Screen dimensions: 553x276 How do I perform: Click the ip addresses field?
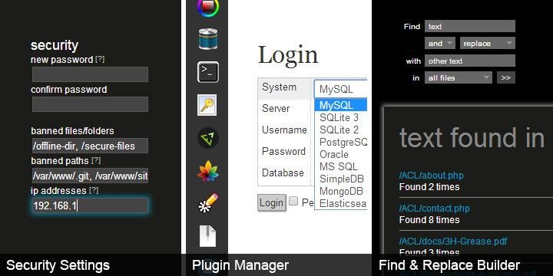[90, 205]
